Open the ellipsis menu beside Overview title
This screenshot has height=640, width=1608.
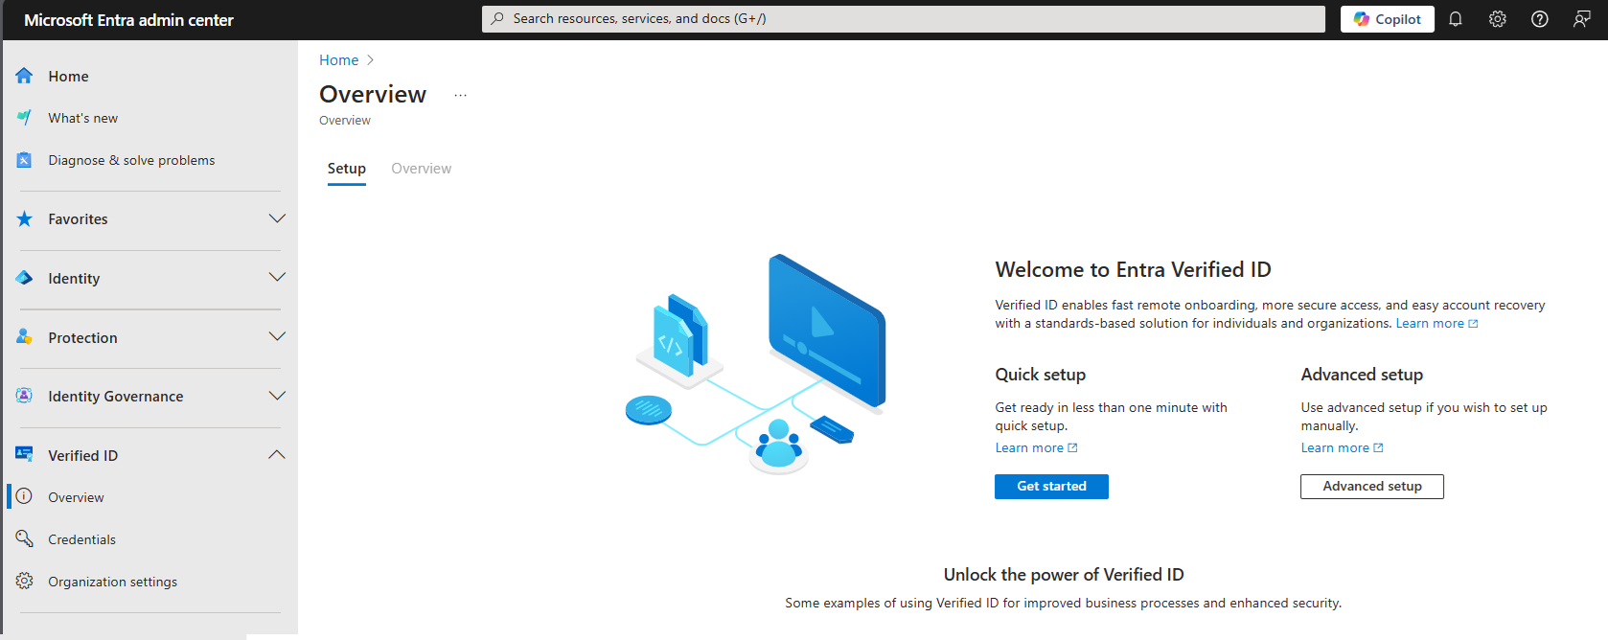coord(461,95)
